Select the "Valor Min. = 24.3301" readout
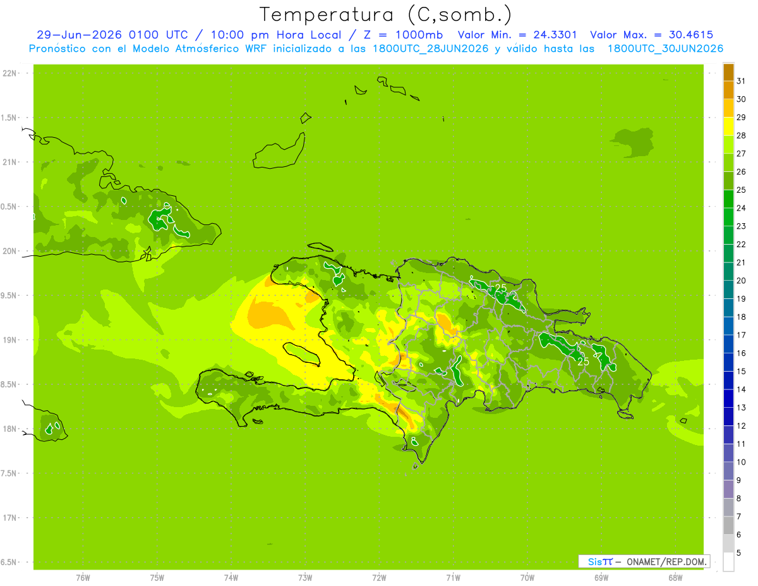 [517, 35]
